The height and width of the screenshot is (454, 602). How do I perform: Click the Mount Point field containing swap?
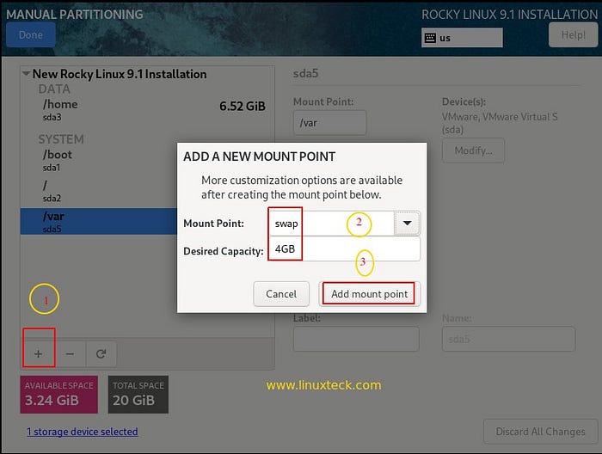click(332, 224)
